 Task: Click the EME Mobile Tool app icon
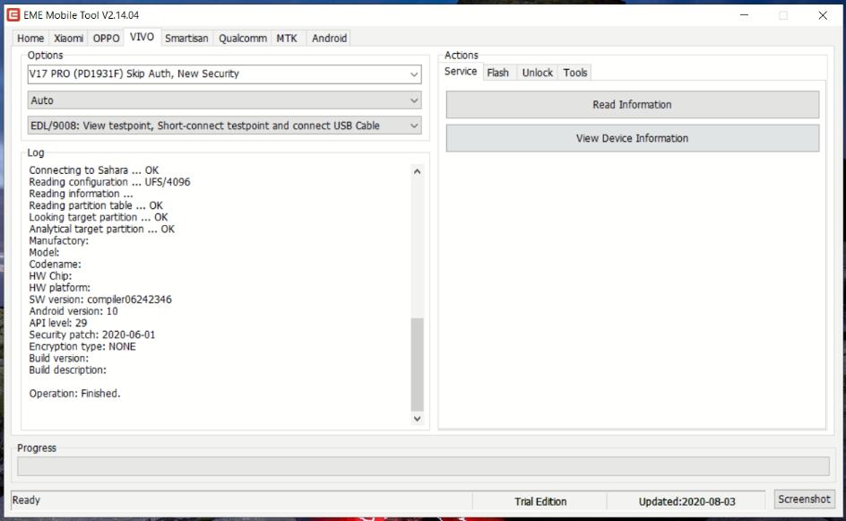pyautogui.click(x=13, y=15)
